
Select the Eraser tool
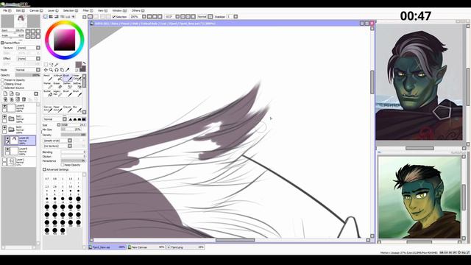click(x=57, y=85)
